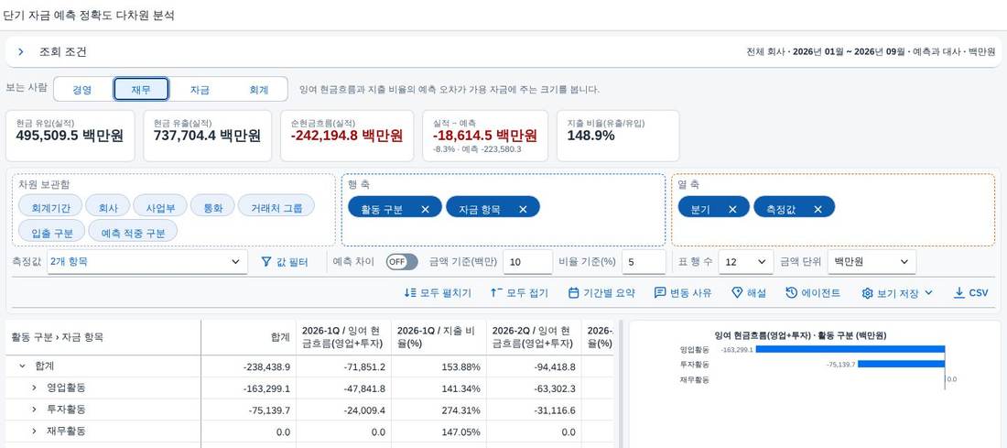
Task: Click the filter summary text at top right
Action: tap(871, 52)
